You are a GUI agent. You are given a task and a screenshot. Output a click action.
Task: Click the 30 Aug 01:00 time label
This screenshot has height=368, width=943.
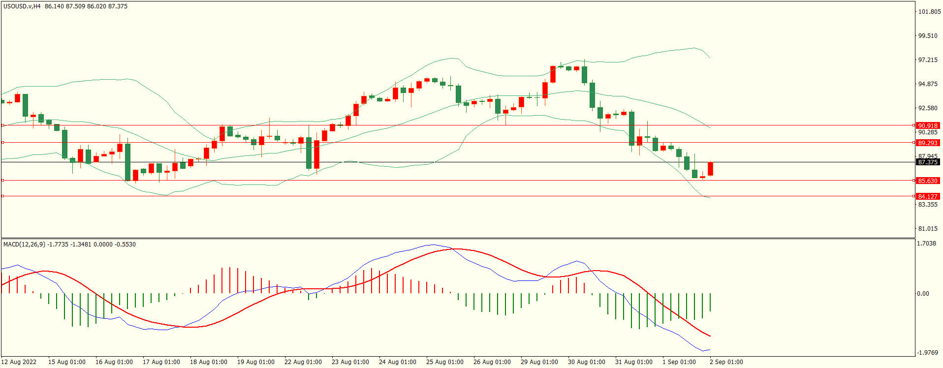click(587, 362)
